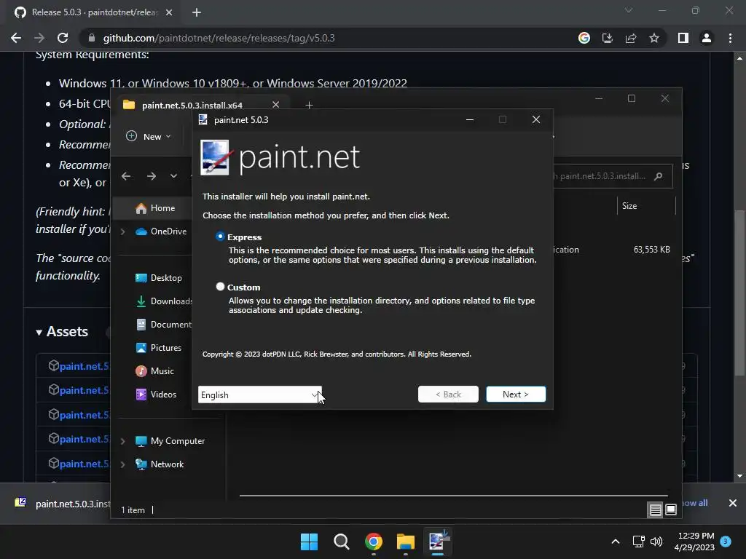This screenshot has height=559, width=746.
Task: Click the Google icon in address bar
Action: [x=584, y=38]
